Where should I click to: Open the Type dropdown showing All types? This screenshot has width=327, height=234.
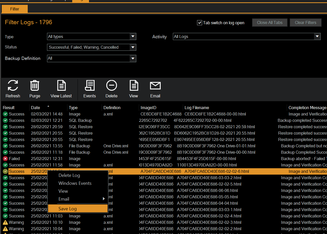92,36
